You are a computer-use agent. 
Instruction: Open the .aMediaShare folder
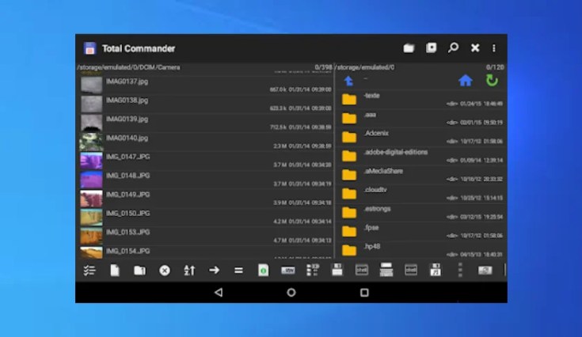click(421, 175)
